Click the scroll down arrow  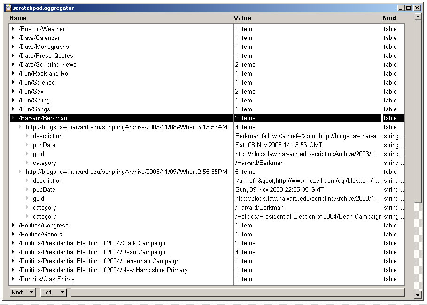click(x=418, y=295)
